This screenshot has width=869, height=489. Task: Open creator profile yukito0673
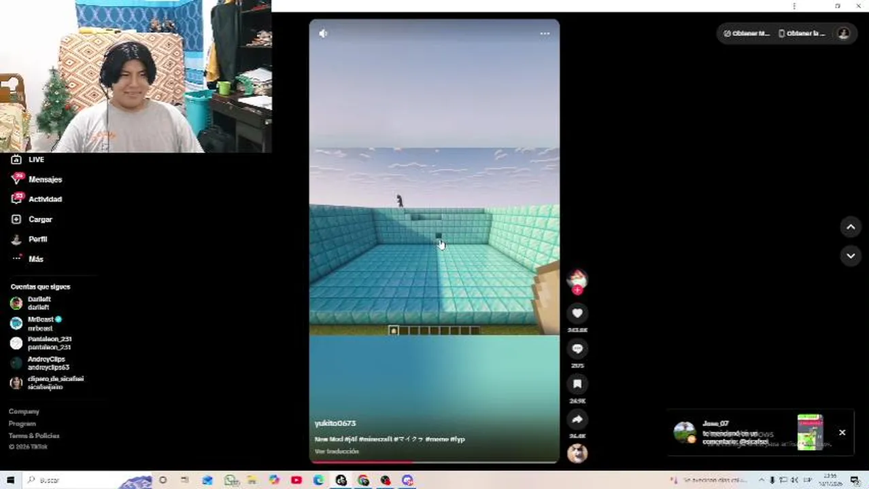point(335,423)
